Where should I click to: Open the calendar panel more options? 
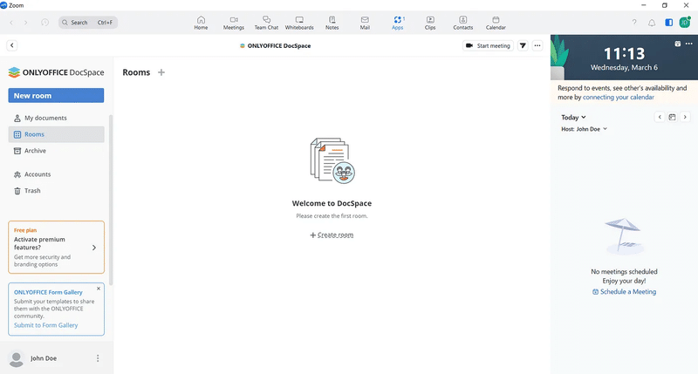click(689, 44)
